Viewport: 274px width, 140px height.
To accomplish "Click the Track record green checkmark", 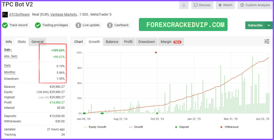I will click(5, 25).
